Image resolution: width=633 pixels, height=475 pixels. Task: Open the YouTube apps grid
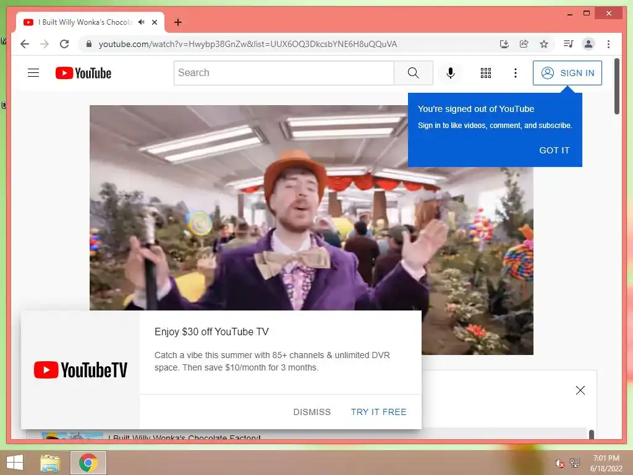click(x=486, y=73)
